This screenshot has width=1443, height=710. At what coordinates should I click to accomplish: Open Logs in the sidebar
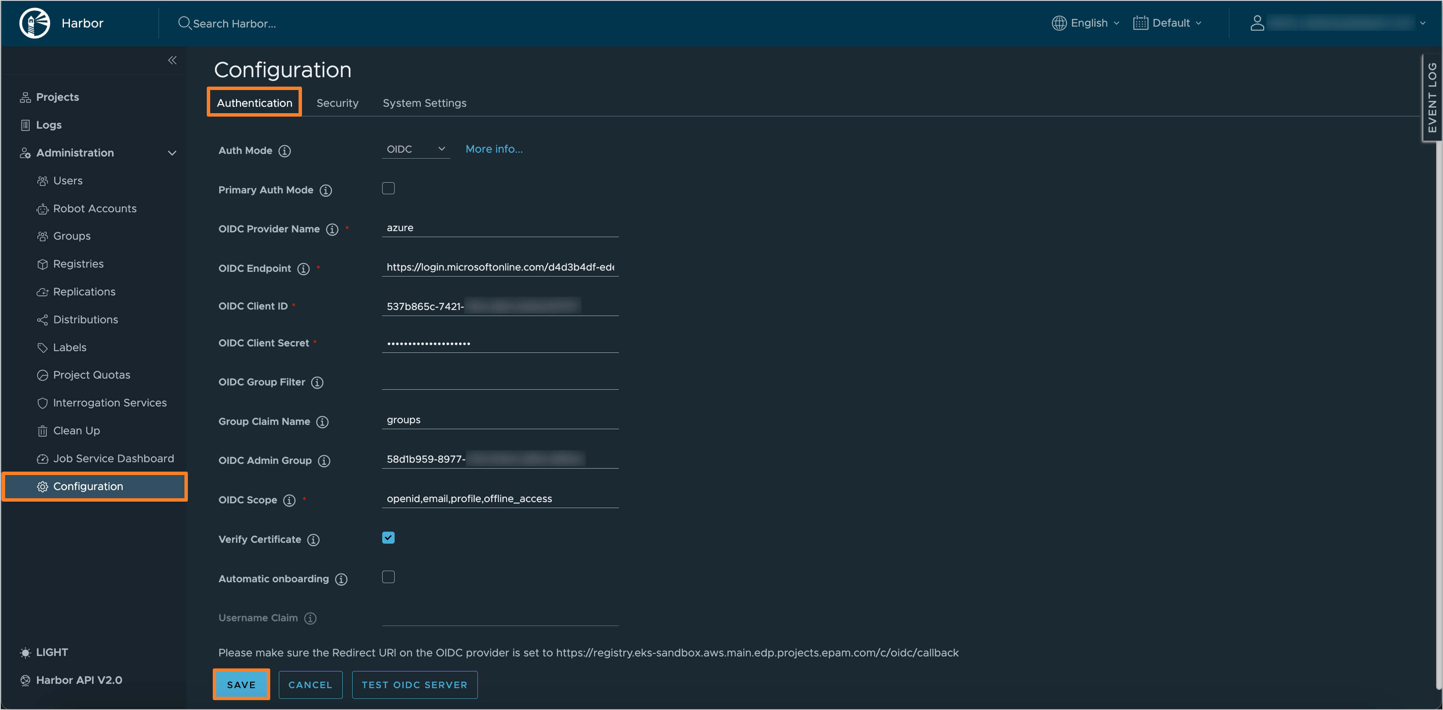48,125
